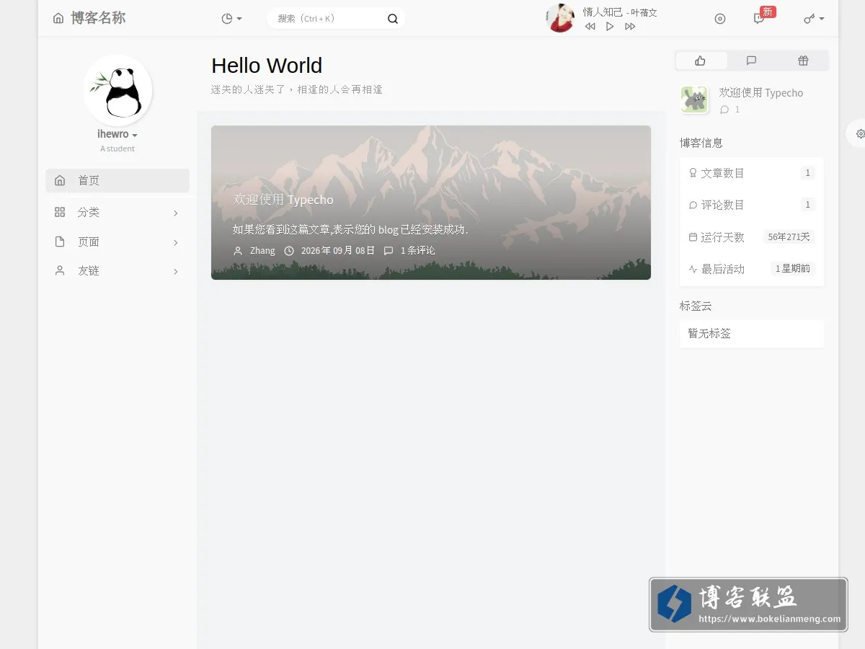Click the document icon beside 页面

pyautogui.click(x=60, y=242)
